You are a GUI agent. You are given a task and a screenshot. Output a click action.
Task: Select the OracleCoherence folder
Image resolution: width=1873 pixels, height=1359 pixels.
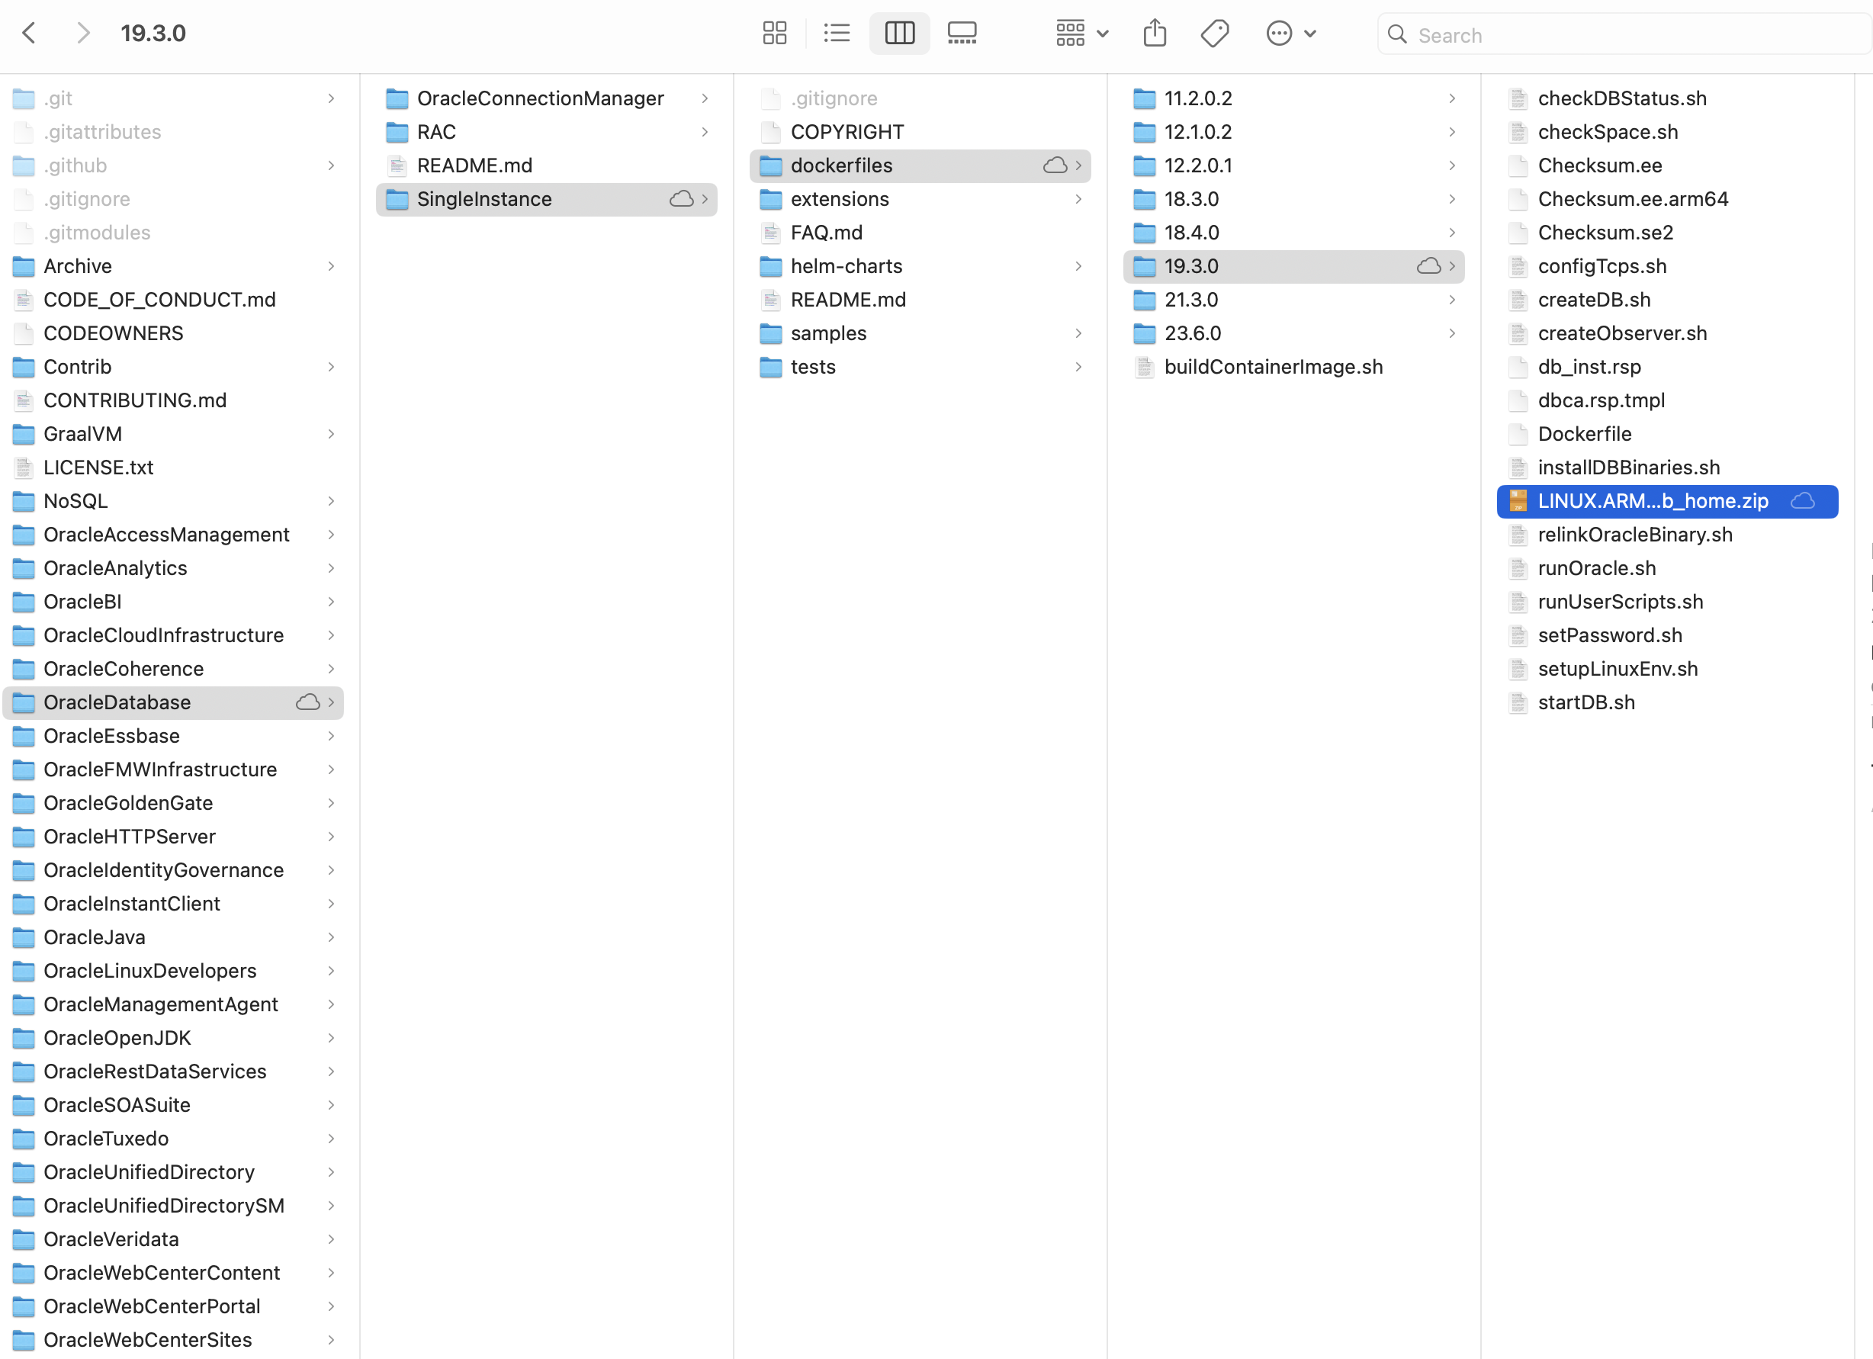pos(172,669)
